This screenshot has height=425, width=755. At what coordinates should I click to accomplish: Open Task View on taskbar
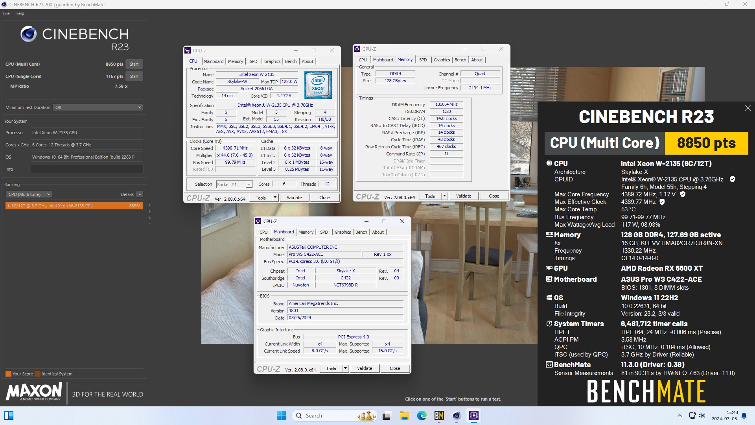pos(387,416)
